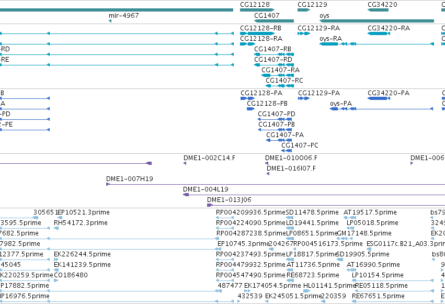Image resolution: width=445 pixels, height=304 pixels.
Task: Click the CO186480 EST label
Action: pyautogui.click(x=71, y=275)
